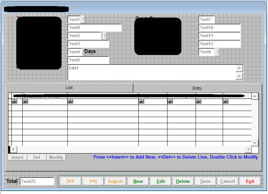Click the Cancel button
Image resolution: width=268 pixels, height=194 pixels.
228,181
